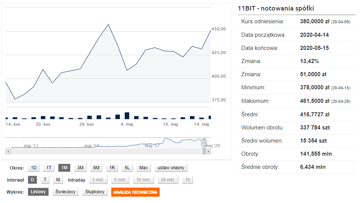360x203 pixels.
Task: Click the maj '14 label in the navigator
Action: pyautogui.click(x=91, y=146)
